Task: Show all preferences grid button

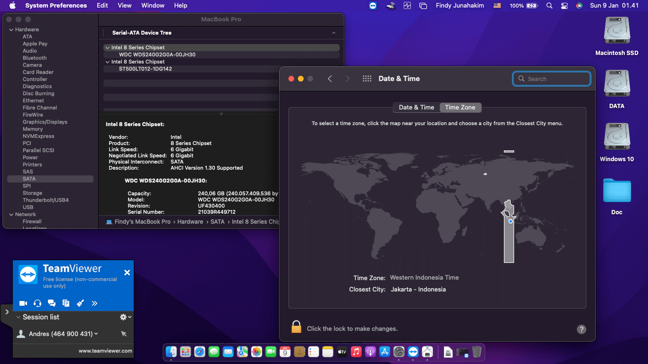Action: [x=367, y=79]
